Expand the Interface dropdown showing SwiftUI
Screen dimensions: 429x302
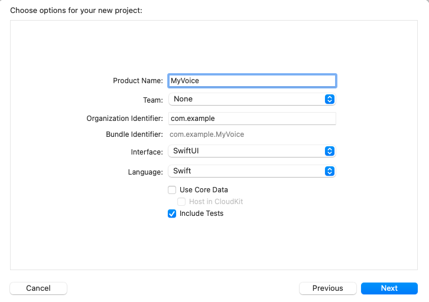(247, 152)
